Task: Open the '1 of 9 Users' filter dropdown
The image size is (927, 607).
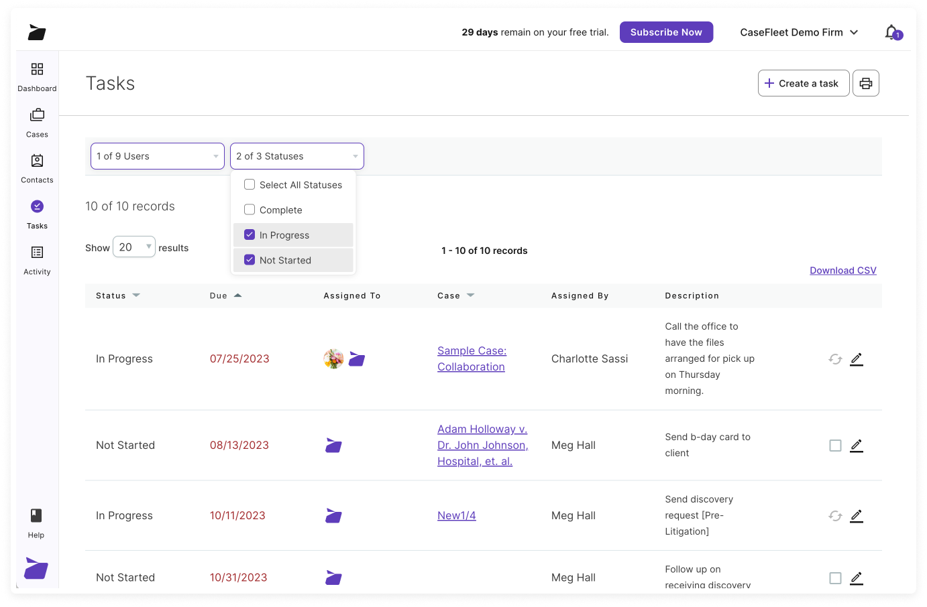Action: (x=157, y=155)
